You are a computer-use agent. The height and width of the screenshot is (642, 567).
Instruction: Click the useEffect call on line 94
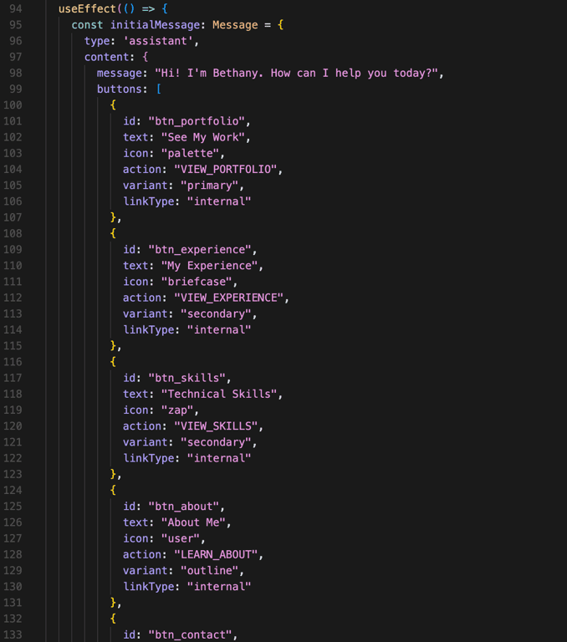pyautogui.click(x=87, y=8)
